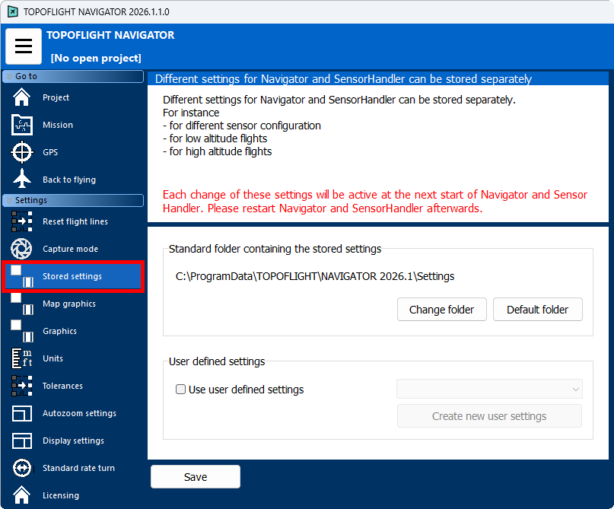Select the Licensing icon in sidebar
This screenshot has width=614, height=509.
[22, 495]
